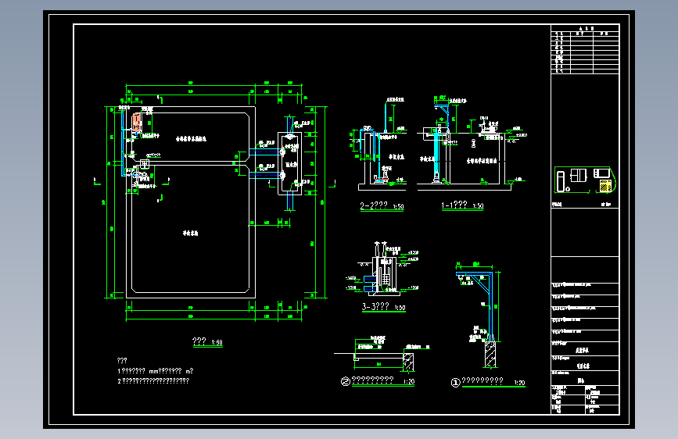Click the 1:20 scale beside detail 2
The height and width of the screenshot is (439, 678).
tap(409, 381)
